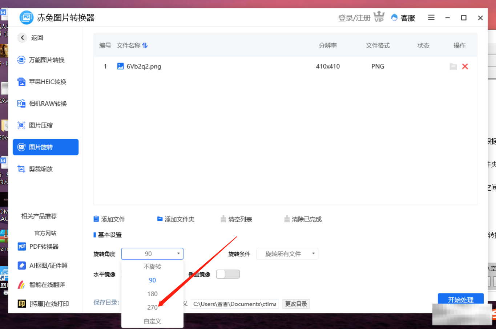Click the back arrow icon next to 返回
Viewport: 496px width, 329px height.
click(22, 37)
